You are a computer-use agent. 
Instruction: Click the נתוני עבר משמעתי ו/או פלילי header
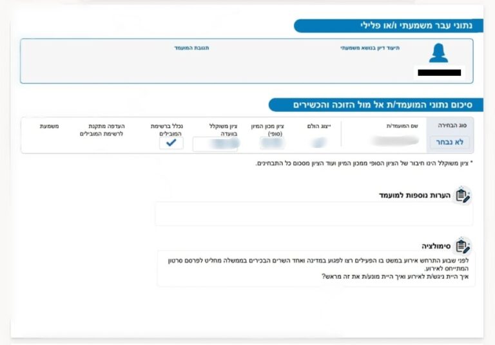click(389, 26)
